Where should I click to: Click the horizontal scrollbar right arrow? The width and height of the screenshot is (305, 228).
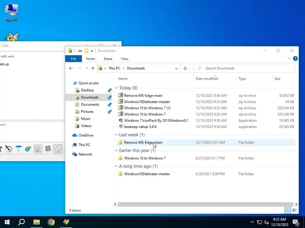point(296,204)
